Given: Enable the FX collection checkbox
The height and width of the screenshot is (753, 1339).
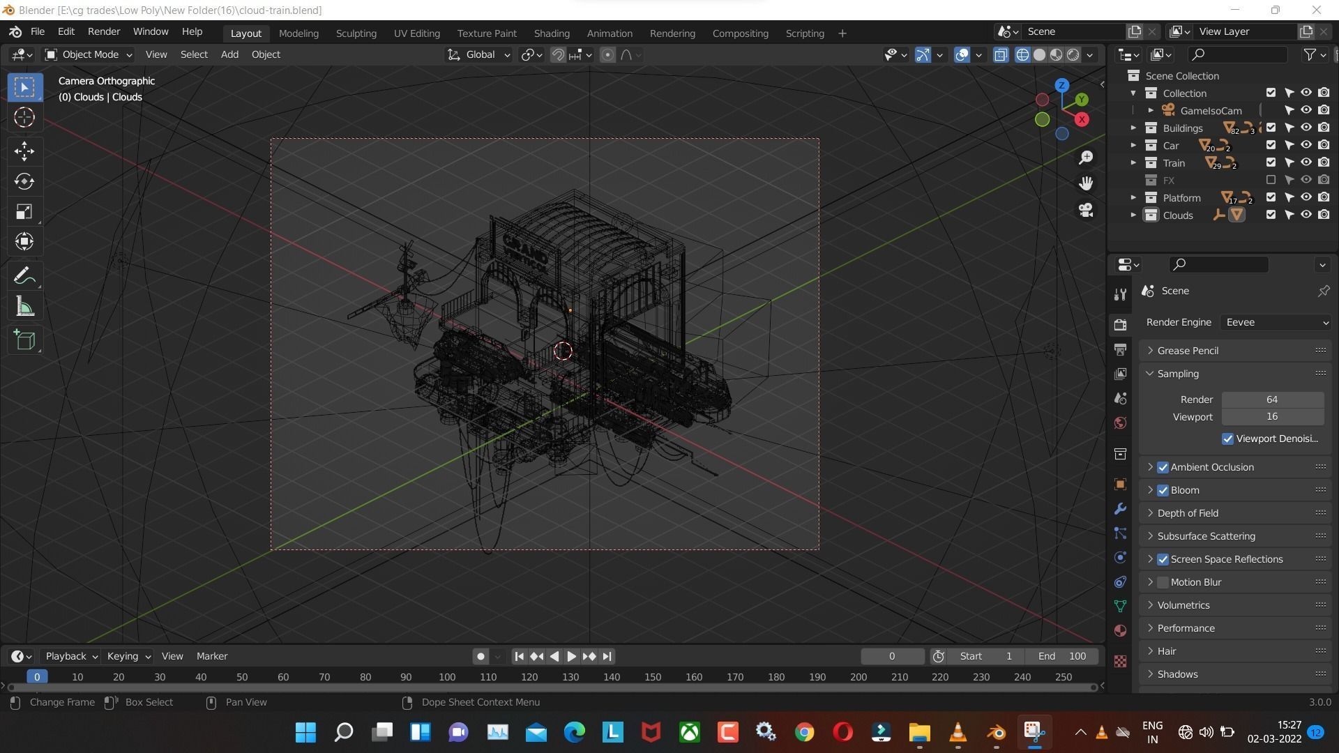Looking at the screenshot, I should pos(1271,180).
